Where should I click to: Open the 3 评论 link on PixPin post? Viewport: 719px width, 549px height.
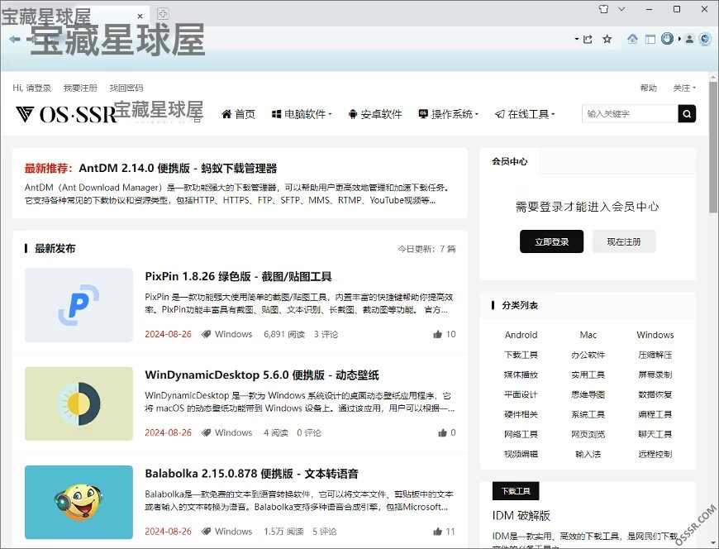326,334
